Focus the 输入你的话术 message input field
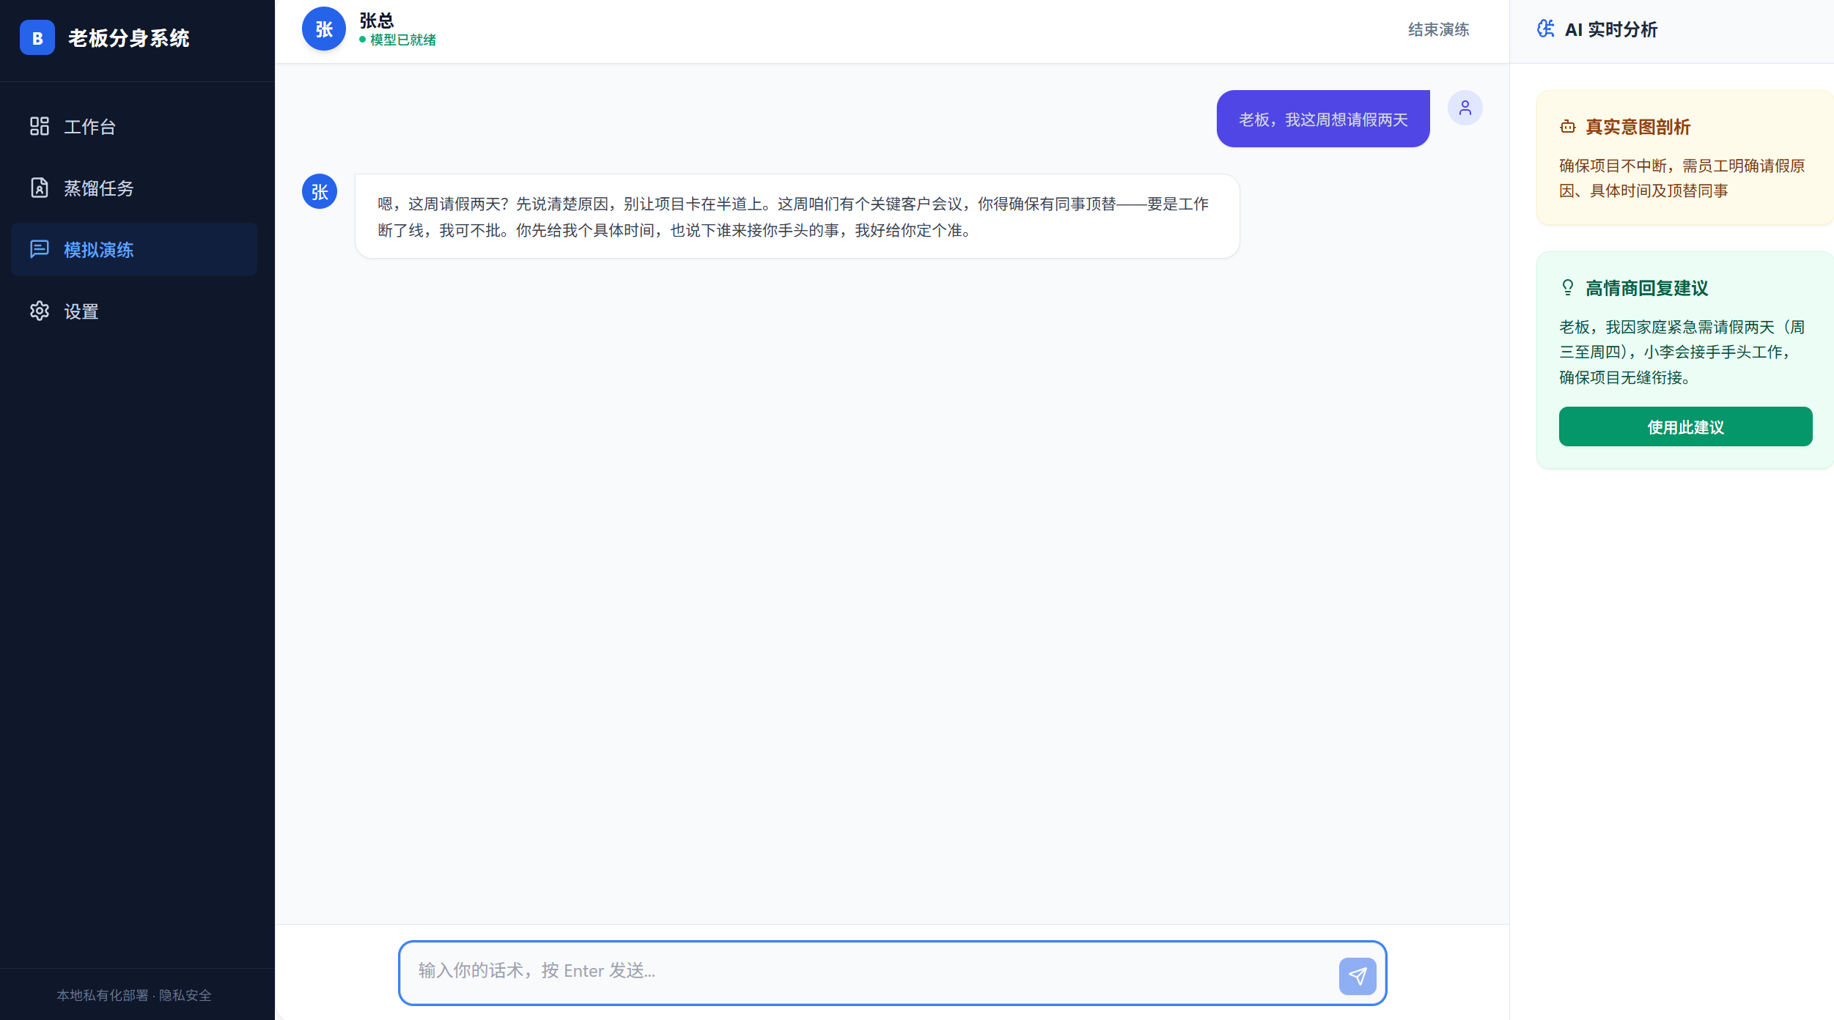 point(865,971)
